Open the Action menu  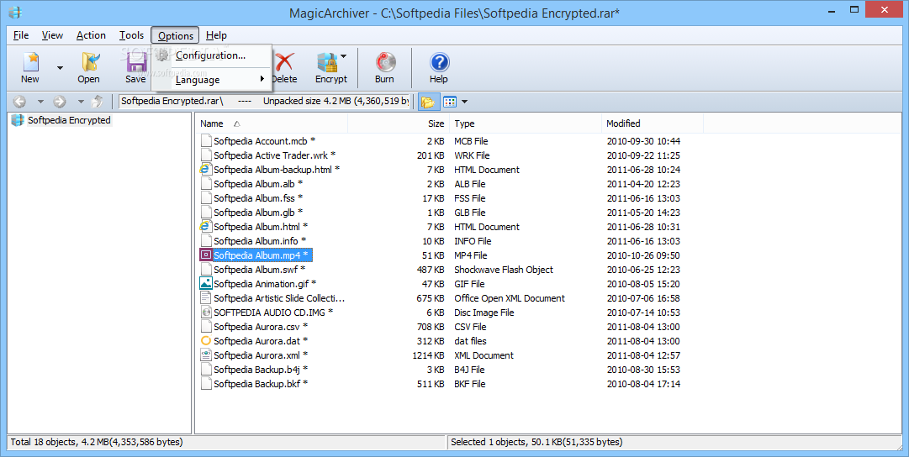91,35
